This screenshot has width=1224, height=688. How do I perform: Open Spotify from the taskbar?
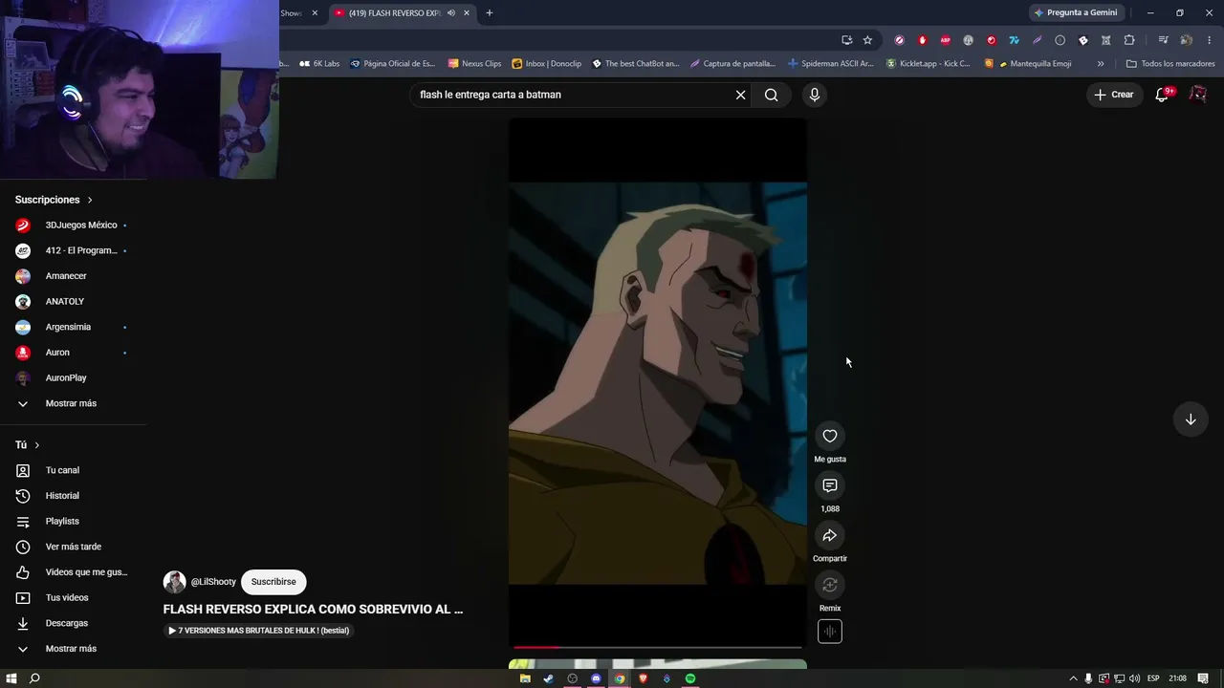click(690, 678)
